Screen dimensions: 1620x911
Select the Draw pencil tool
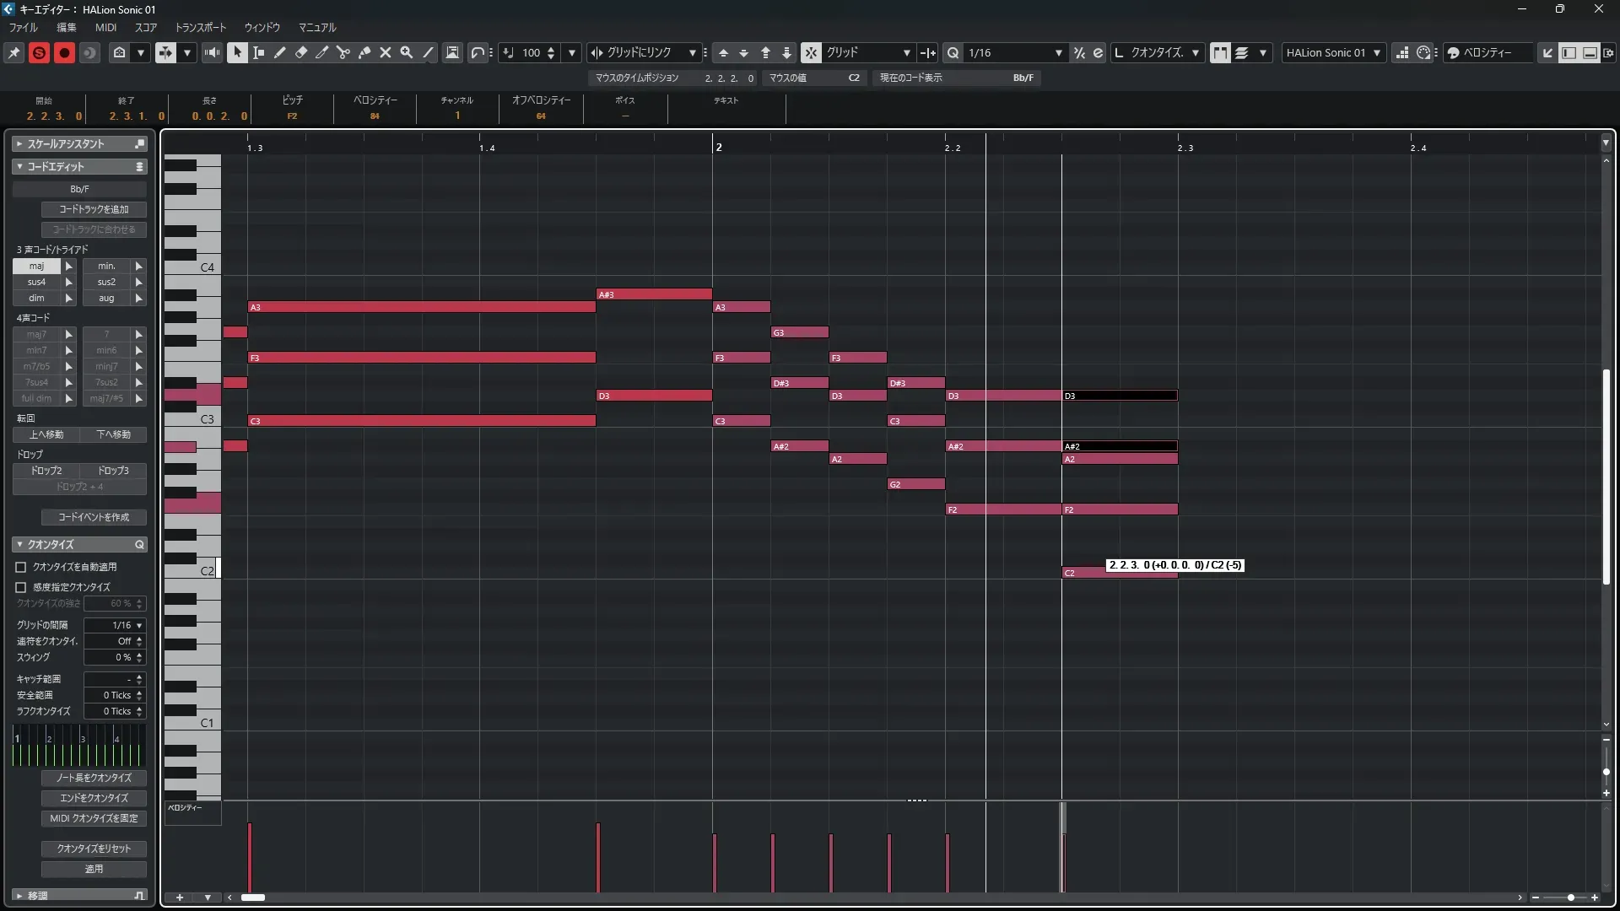tap(280, 52)
